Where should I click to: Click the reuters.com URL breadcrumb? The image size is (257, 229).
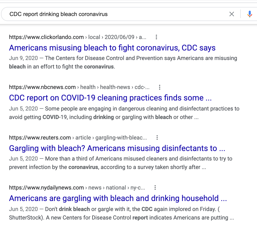coord(78,138)
